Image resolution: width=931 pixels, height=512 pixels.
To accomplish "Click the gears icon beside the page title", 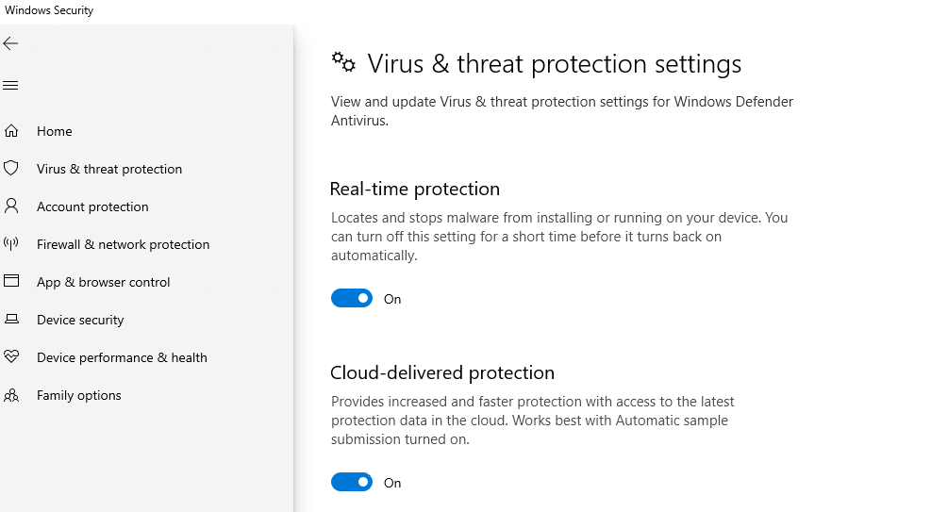I will [343, 63].
